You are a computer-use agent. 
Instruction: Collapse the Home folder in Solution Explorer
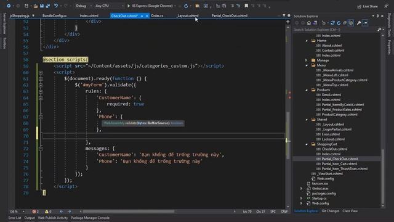click(x=307, y=41)
